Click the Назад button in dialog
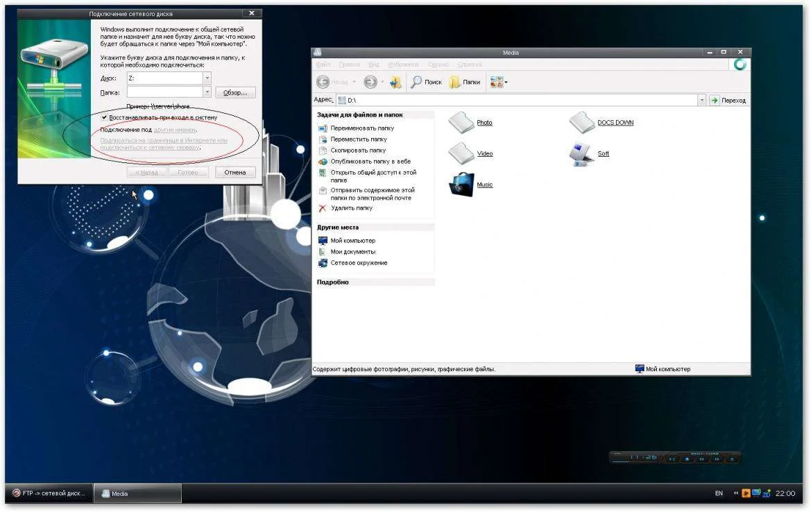The width and height of the screenshot is (811, 512). pyautogui.click(x=146, y=172)
